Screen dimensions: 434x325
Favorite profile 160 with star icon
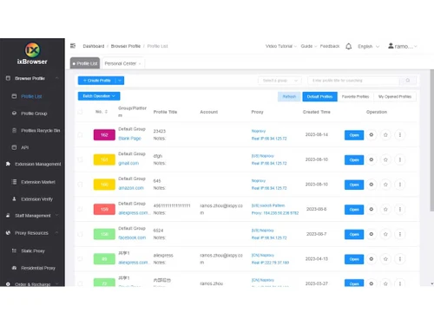tap(385, 185)
